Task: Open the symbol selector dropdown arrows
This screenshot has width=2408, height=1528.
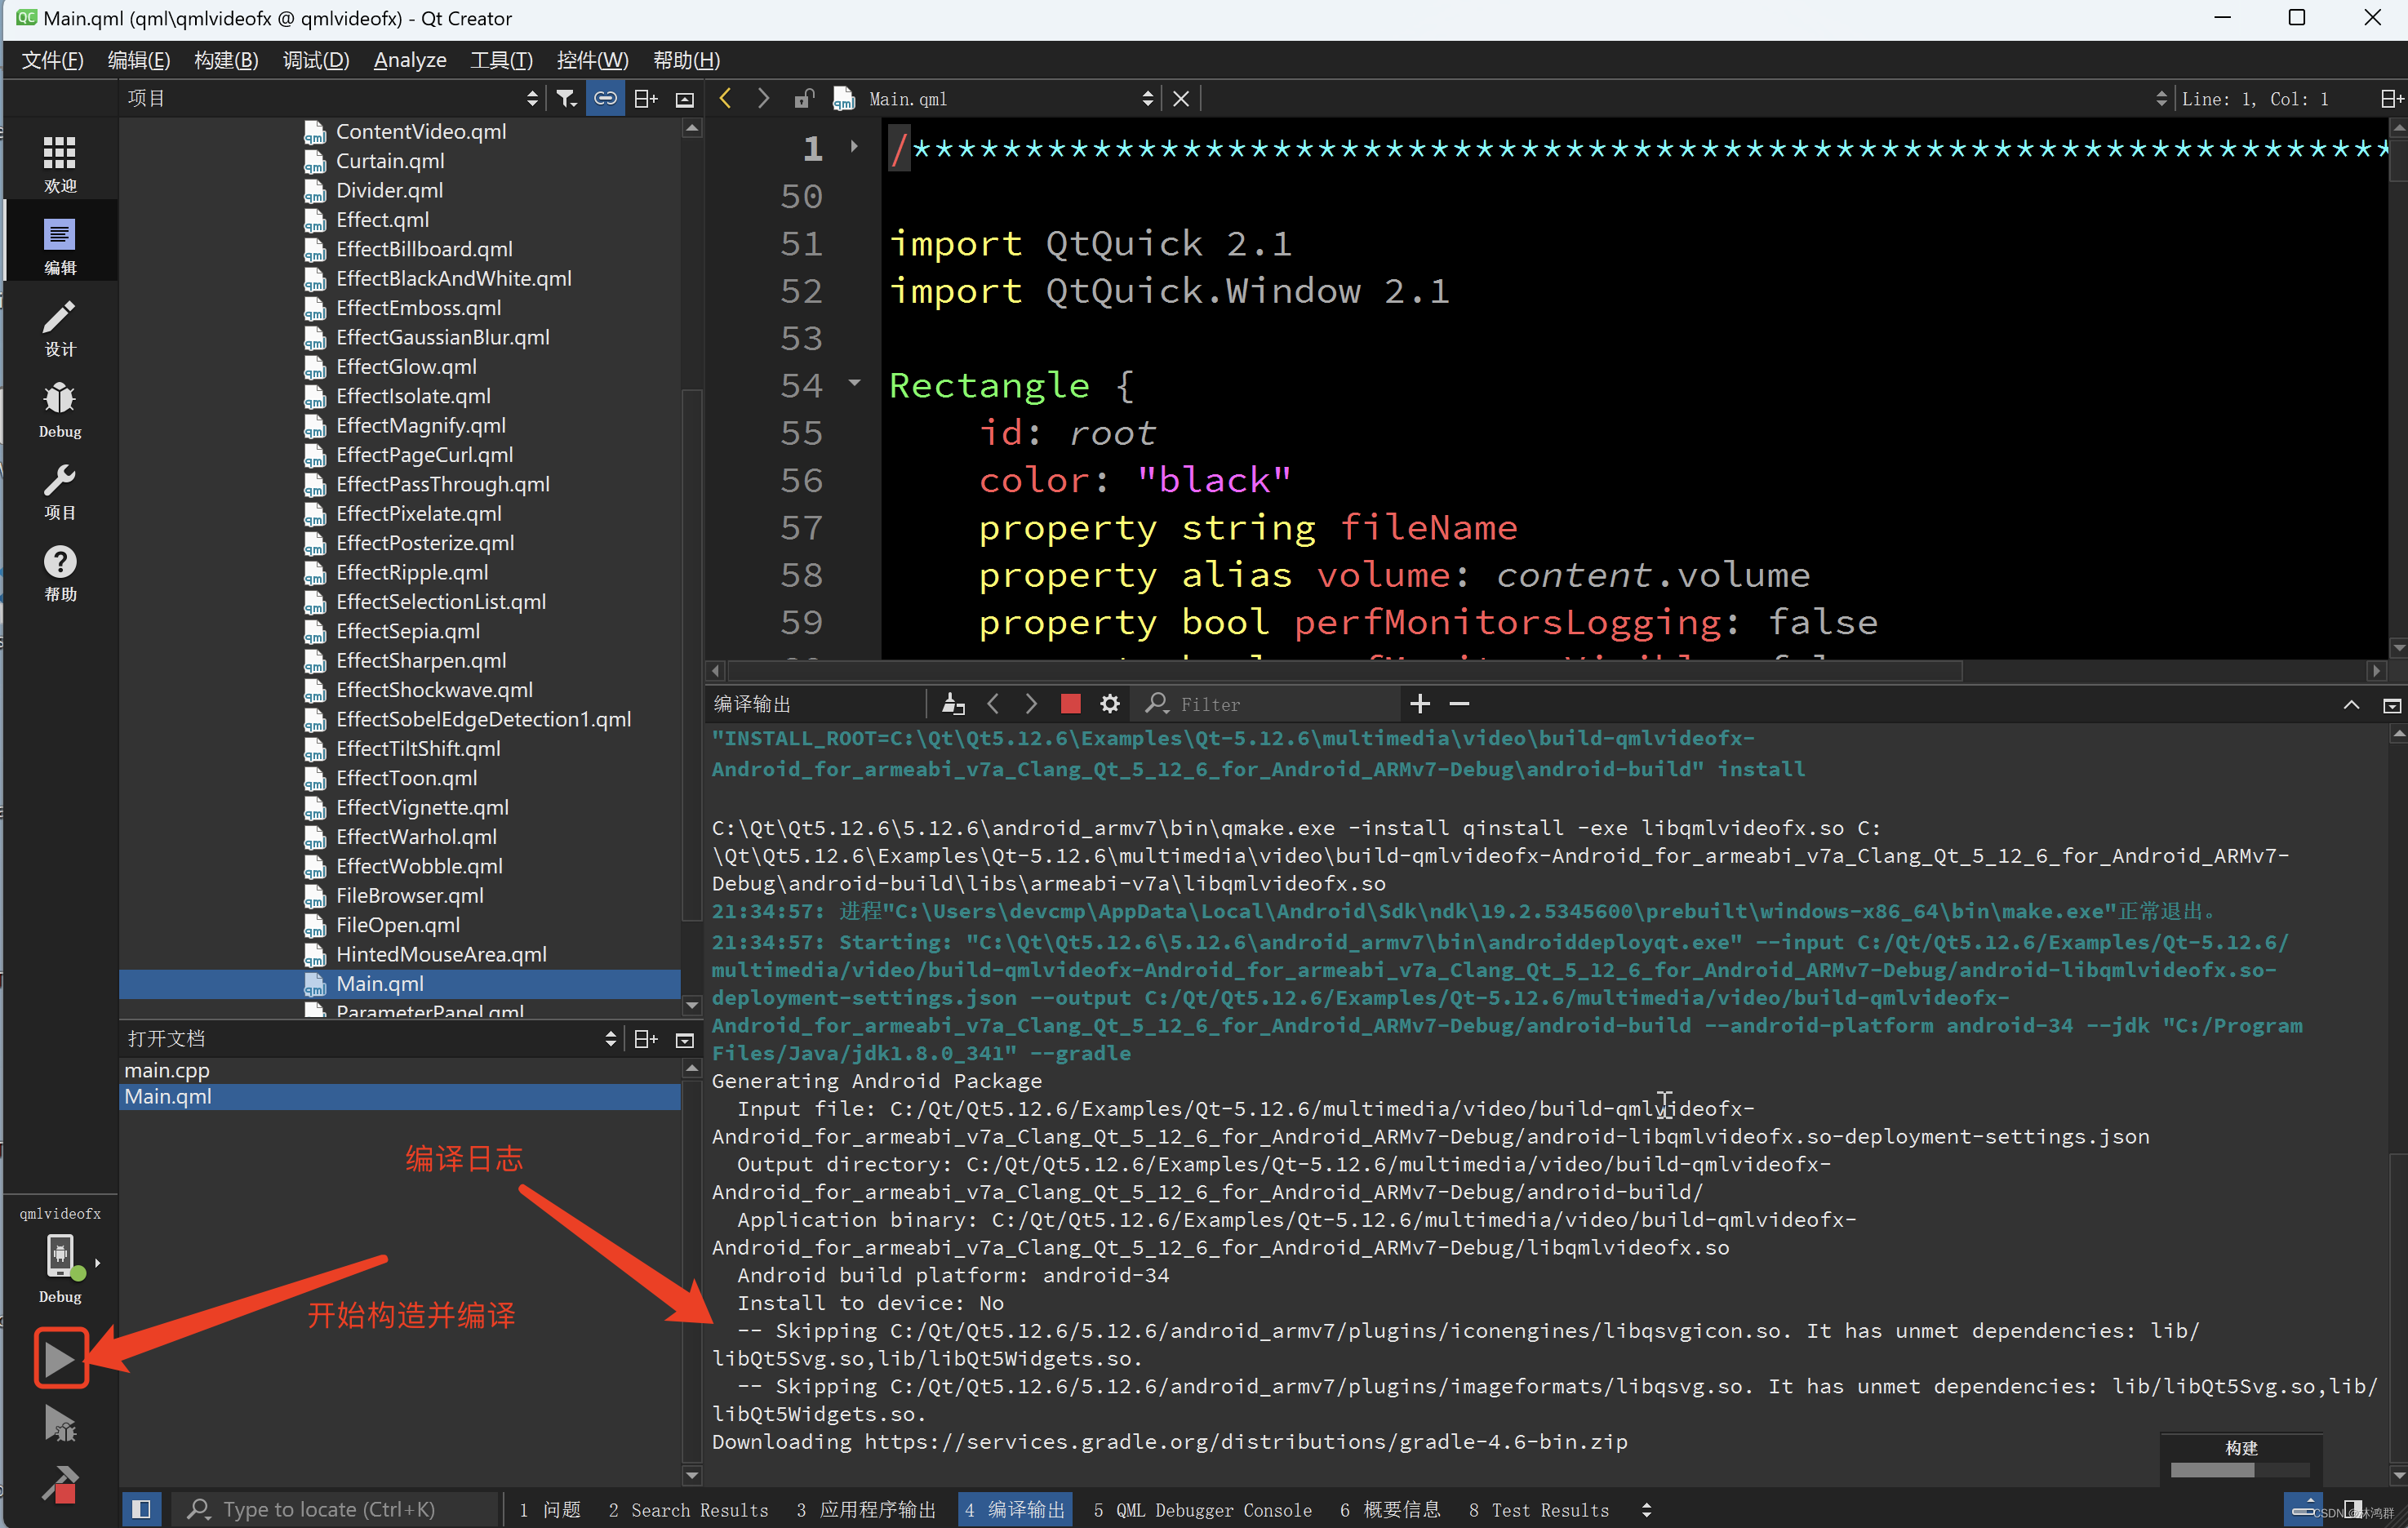Action: click(x=2161, y=98)
